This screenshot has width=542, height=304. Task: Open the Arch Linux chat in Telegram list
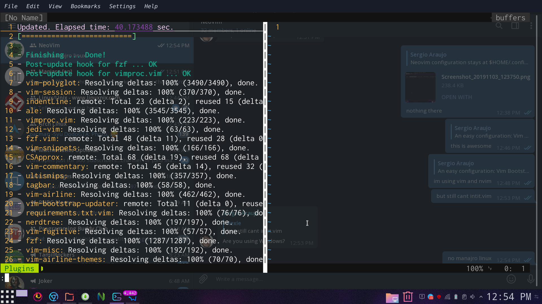pos(97,128)
